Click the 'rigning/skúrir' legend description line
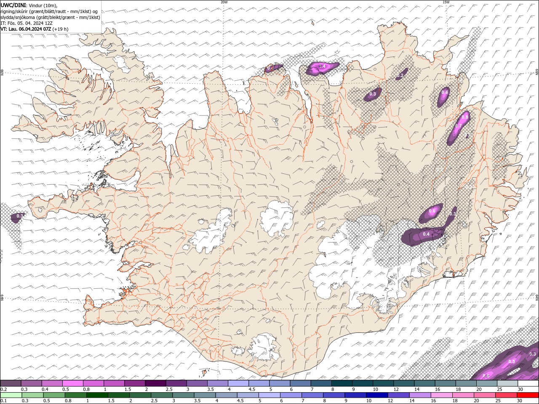This screenshot has height=404, width=539. point(50,11)
